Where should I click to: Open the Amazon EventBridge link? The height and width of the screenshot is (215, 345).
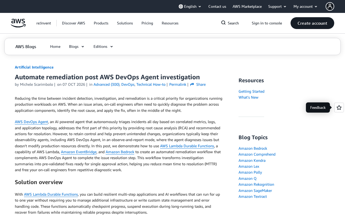click(x=79, y=152)
